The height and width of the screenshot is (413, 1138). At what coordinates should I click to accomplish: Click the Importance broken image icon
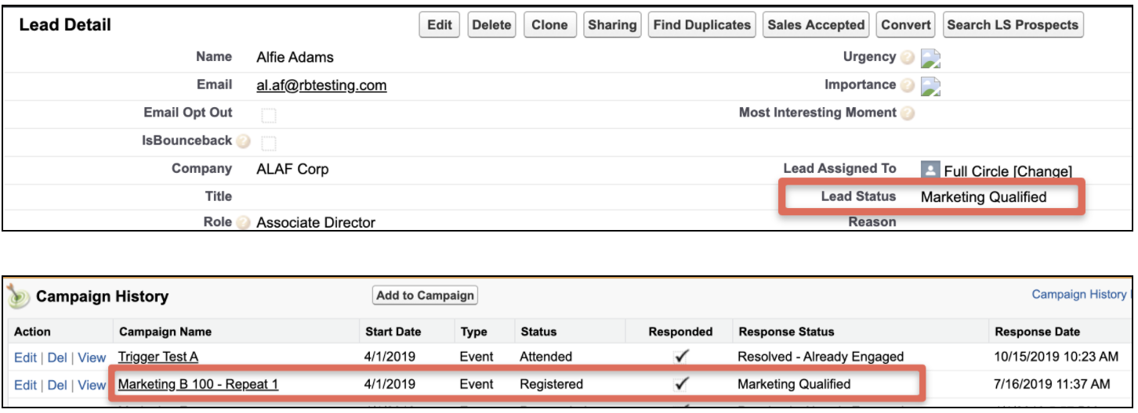[x=930, y=86]
